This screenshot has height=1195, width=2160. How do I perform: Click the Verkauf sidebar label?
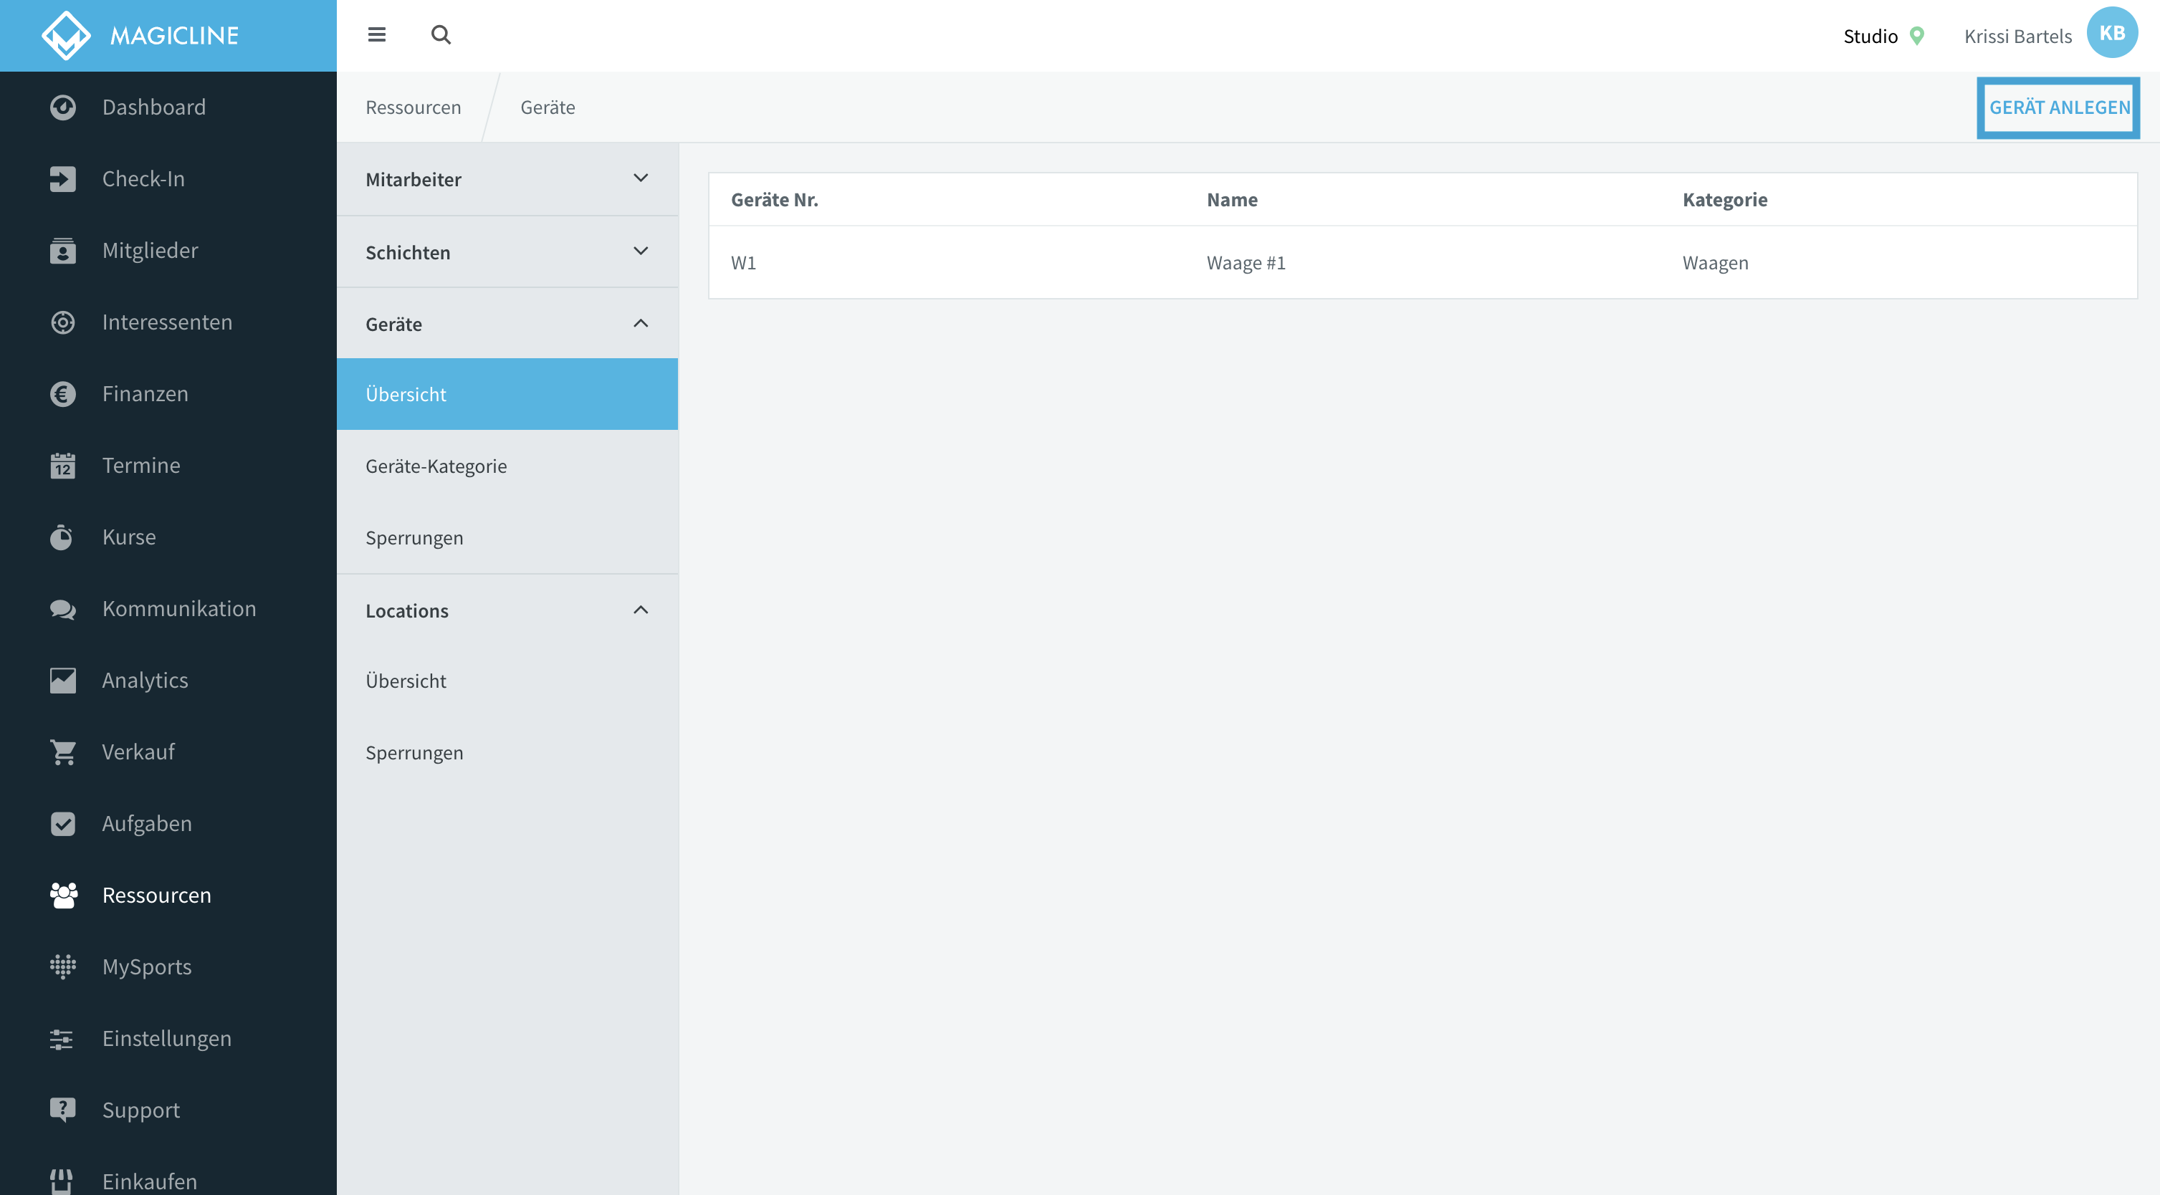[138, 752]
